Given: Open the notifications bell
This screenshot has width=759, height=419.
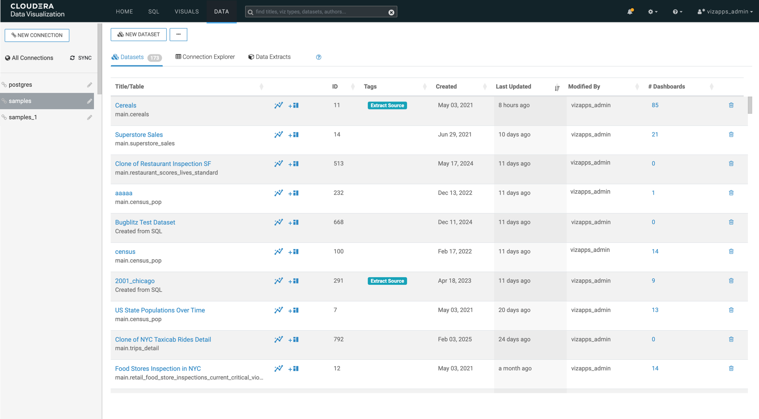Looking at the screenshot, I should pyautogui.click(x=630, y=12).
